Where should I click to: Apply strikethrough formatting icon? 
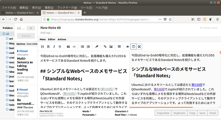click(x=60, y=47)
